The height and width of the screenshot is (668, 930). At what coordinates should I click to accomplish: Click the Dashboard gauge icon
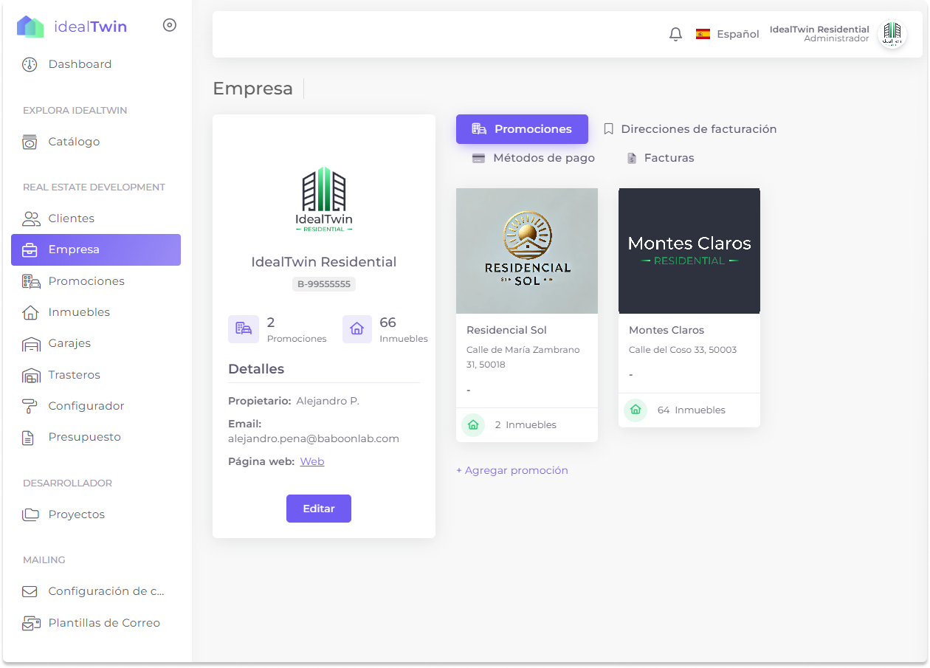point(30,64)
